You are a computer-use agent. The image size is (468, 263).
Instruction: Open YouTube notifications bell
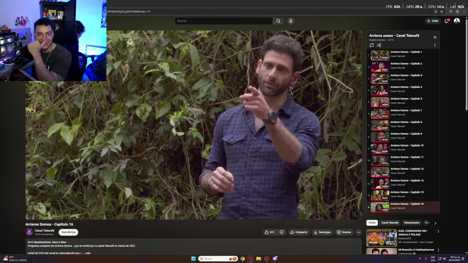pos(446,21)
